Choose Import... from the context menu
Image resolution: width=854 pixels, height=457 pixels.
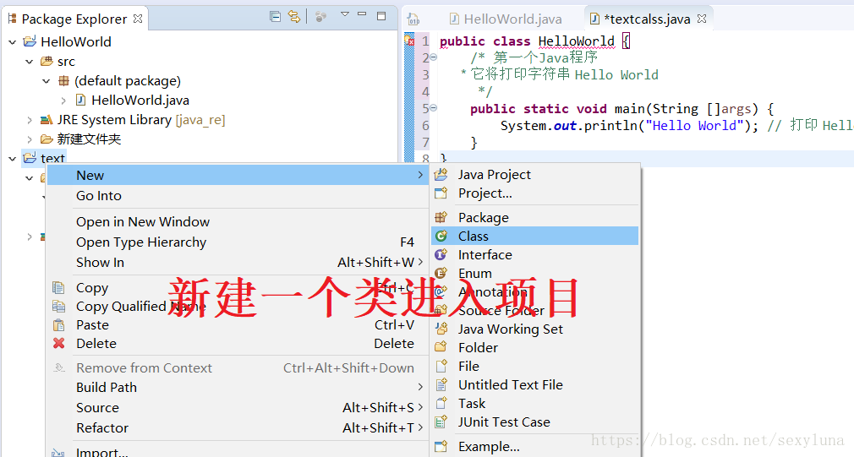(x=238, y=451)
